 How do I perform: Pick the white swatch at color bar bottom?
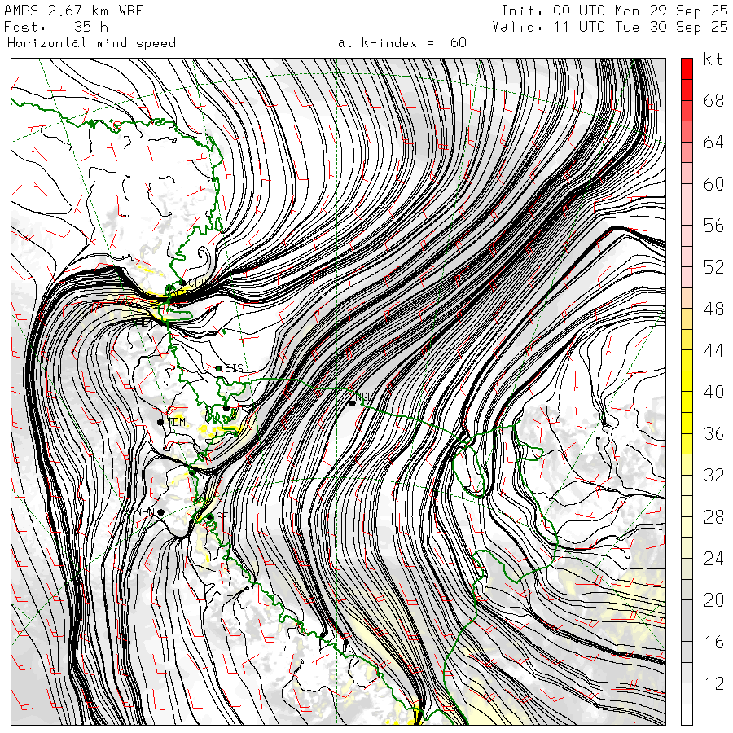coord(687,714)
